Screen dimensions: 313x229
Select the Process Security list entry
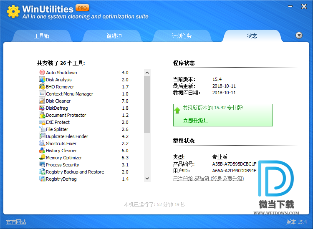click(84, 165)
